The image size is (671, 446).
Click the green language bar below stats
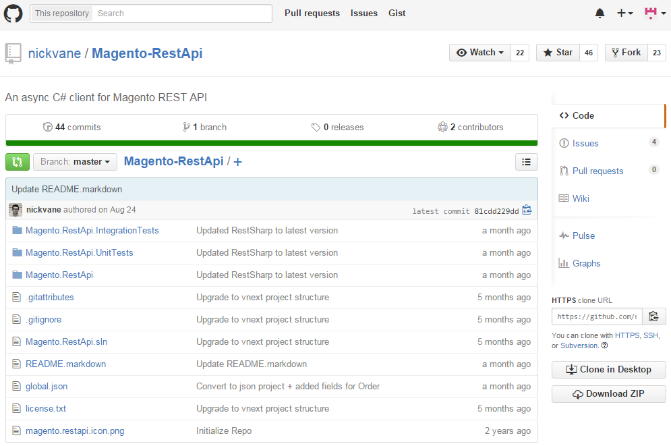pyautogui.click(x=271, y=143)
